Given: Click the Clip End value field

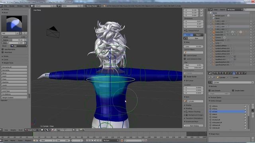Looking at the screenshot, I should coord(194,68).
